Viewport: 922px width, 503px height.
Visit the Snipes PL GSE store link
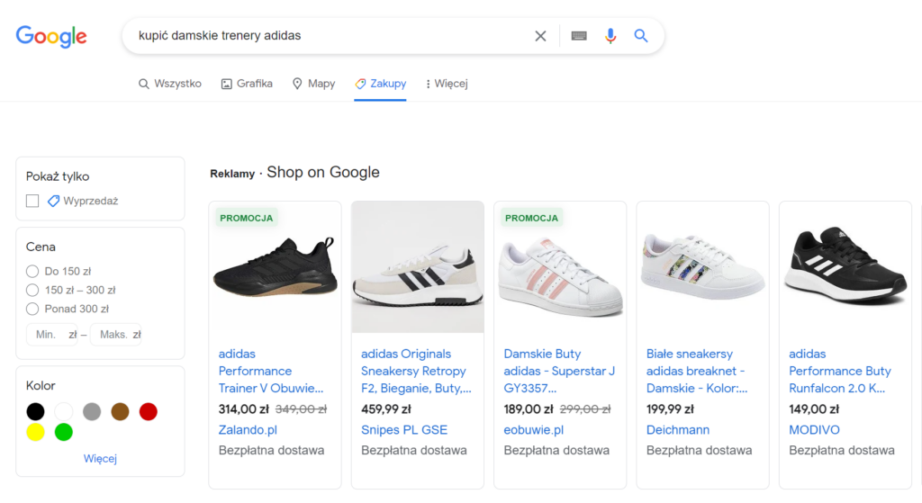(x=404, y=429)
